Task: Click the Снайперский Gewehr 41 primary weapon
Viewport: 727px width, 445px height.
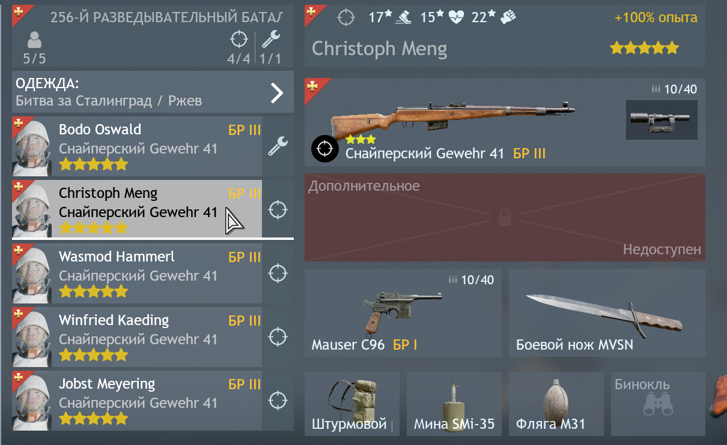Action: pyautogui.click(x=505, y=122)
